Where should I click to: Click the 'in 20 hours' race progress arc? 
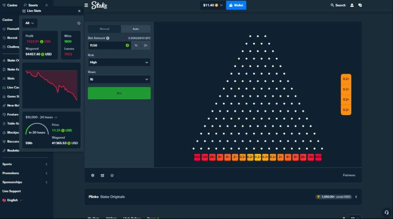pos(37,129)
